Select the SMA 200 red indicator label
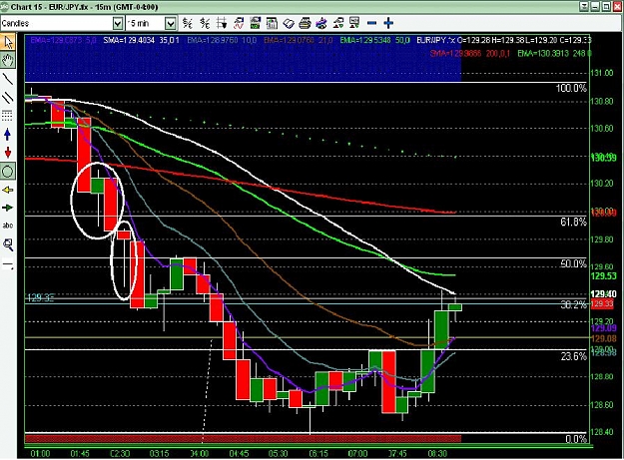Screen dimensions: 624x460 (470, 53)
